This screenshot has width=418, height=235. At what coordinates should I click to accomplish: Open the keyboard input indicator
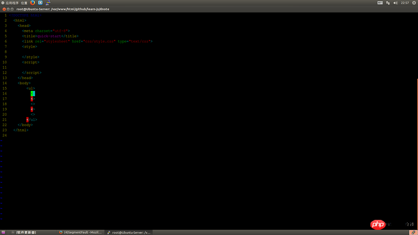380,3
